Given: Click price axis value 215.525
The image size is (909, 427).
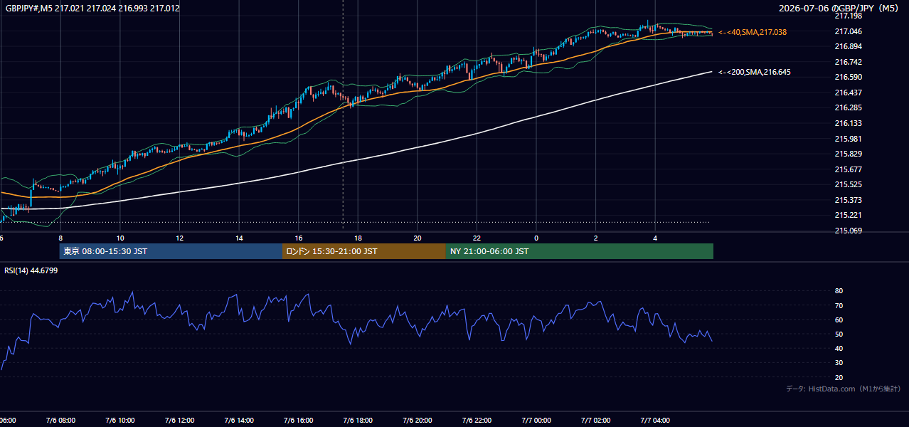Looking at the screenshot, I should (848, 184).
